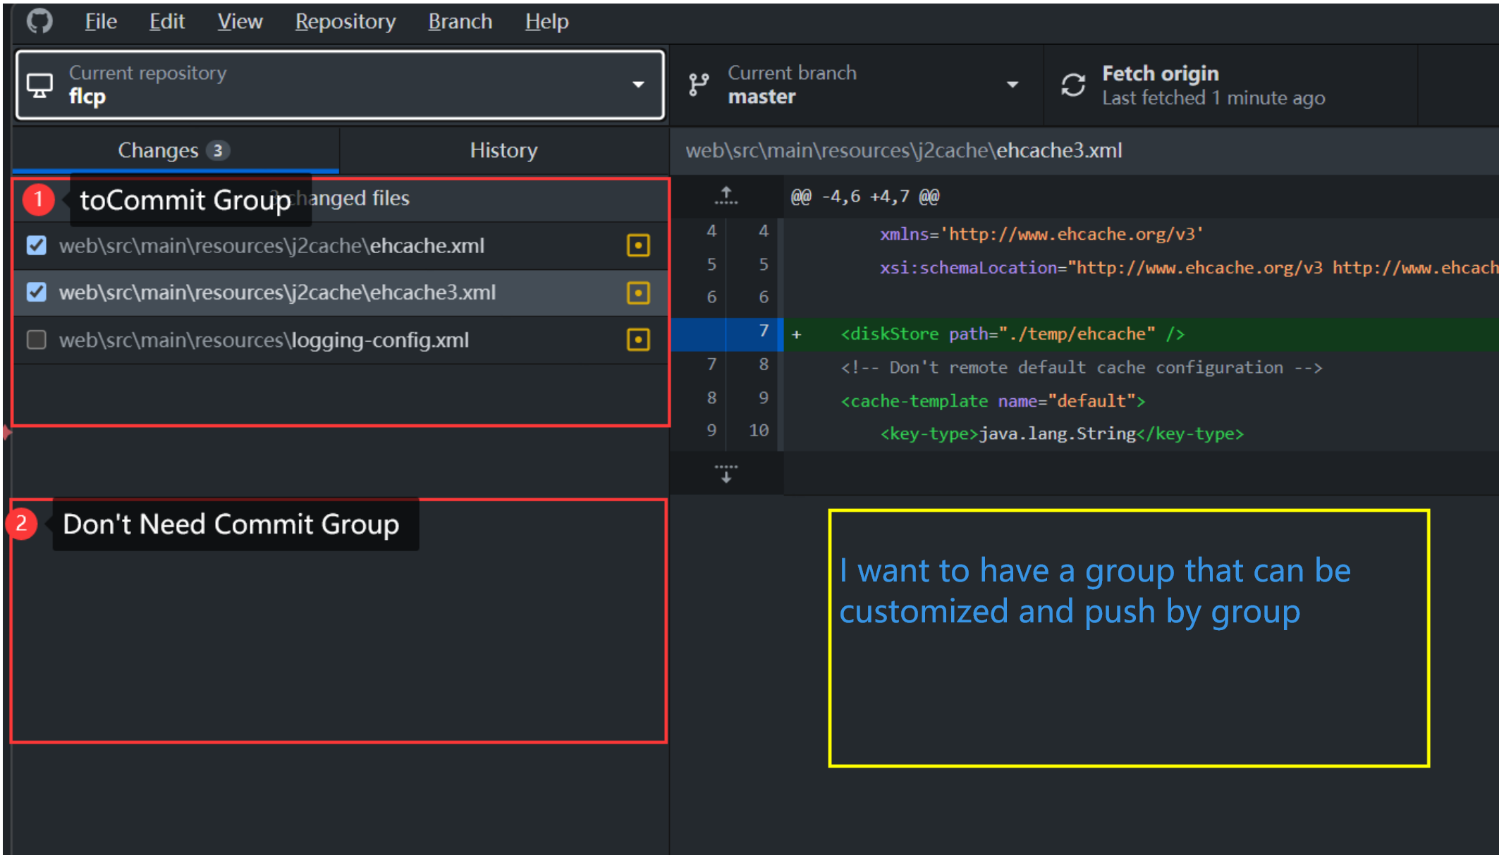Viewport: 1499px width, 855px height.
Task: Click the Changes count badge showing 3
Action: 218,150
